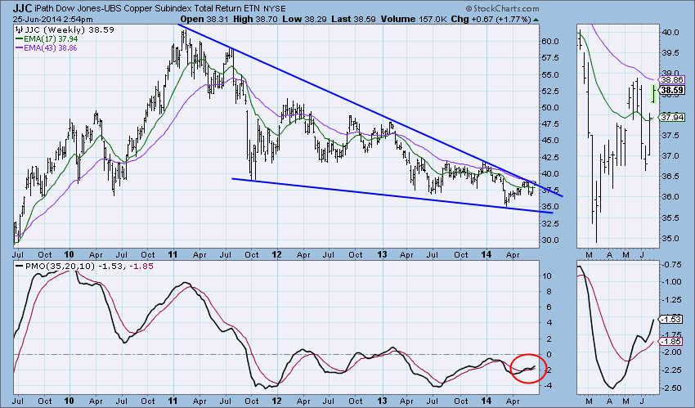Click the 47.5 price axis label
Viewport: 695px width, 408px height.
coord(550,124)
